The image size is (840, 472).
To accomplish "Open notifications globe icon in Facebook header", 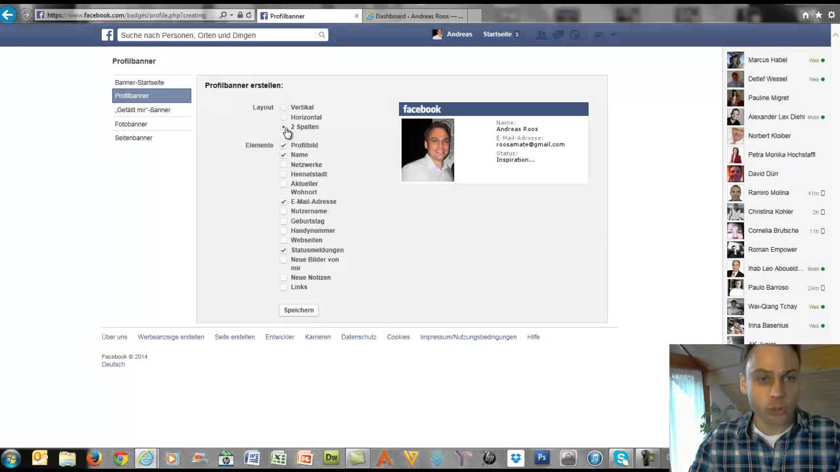I will 575,35.
